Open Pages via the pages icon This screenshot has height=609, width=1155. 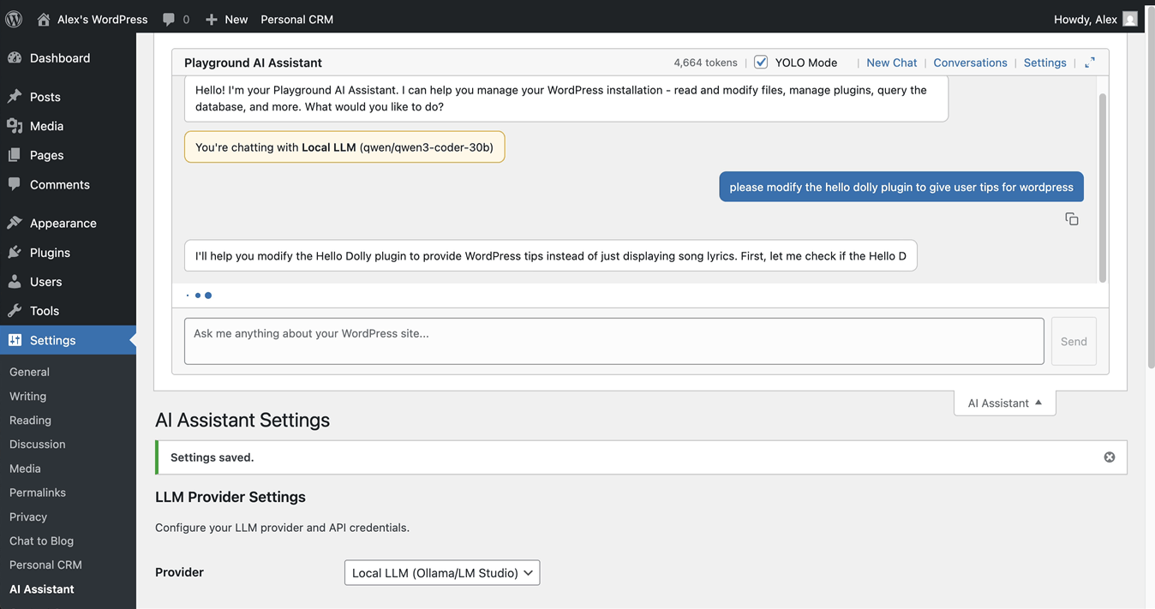click(17, 154)
